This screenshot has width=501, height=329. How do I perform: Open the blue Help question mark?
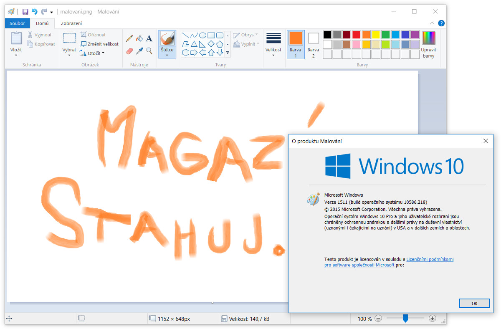(441, 23)
